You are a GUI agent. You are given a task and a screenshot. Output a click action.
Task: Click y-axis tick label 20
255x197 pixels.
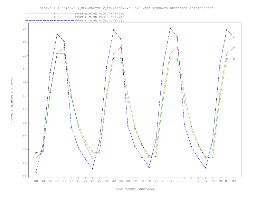point(24,56)
